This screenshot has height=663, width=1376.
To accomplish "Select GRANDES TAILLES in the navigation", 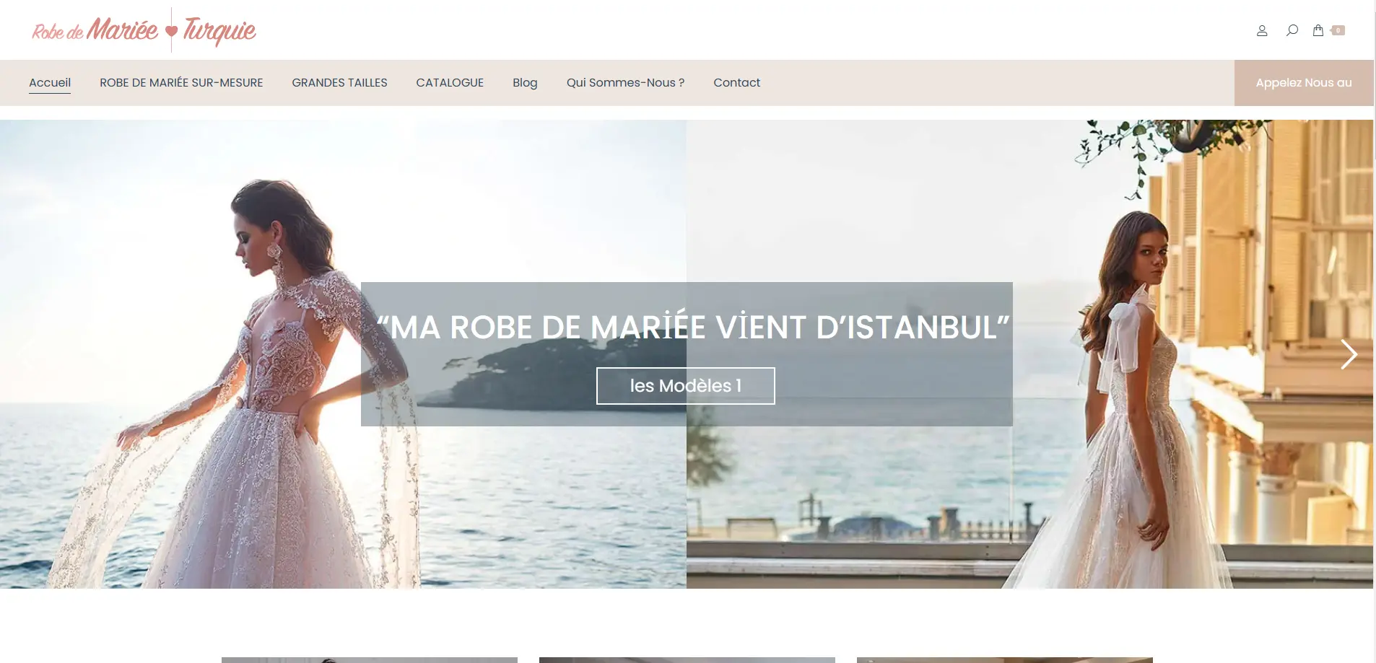I will click(339, 82).
